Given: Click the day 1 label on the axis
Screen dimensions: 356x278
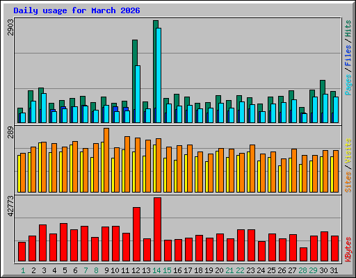Looking at the screenshot, I should click(x=23, y=270).
